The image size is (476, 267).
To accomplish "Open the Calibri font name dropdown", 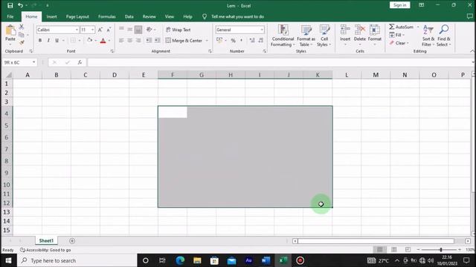I will pyautogui.click(x=77, y=30).
